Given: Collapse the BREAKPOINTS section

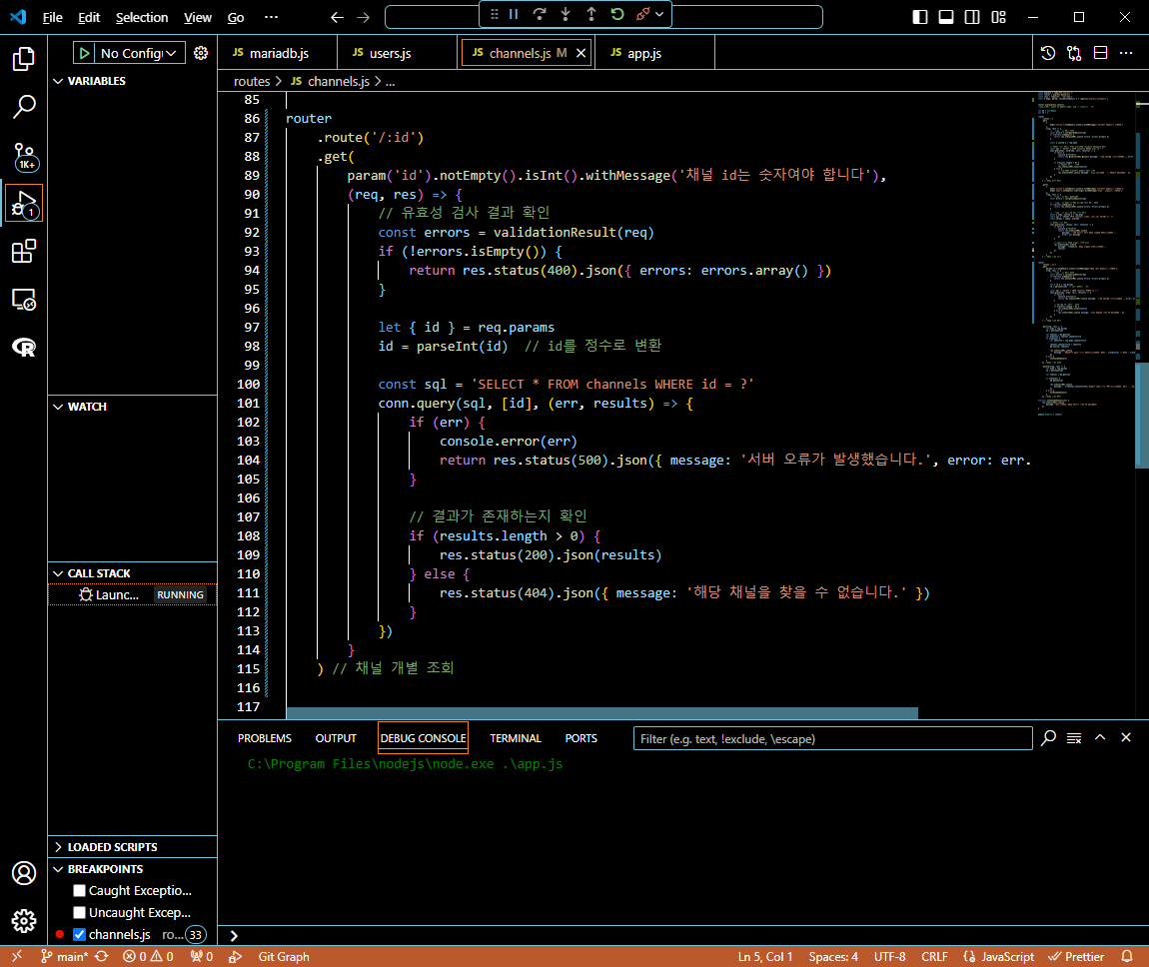Looking at the screenshot, I should pyautogui.click(x=132, y=869).
